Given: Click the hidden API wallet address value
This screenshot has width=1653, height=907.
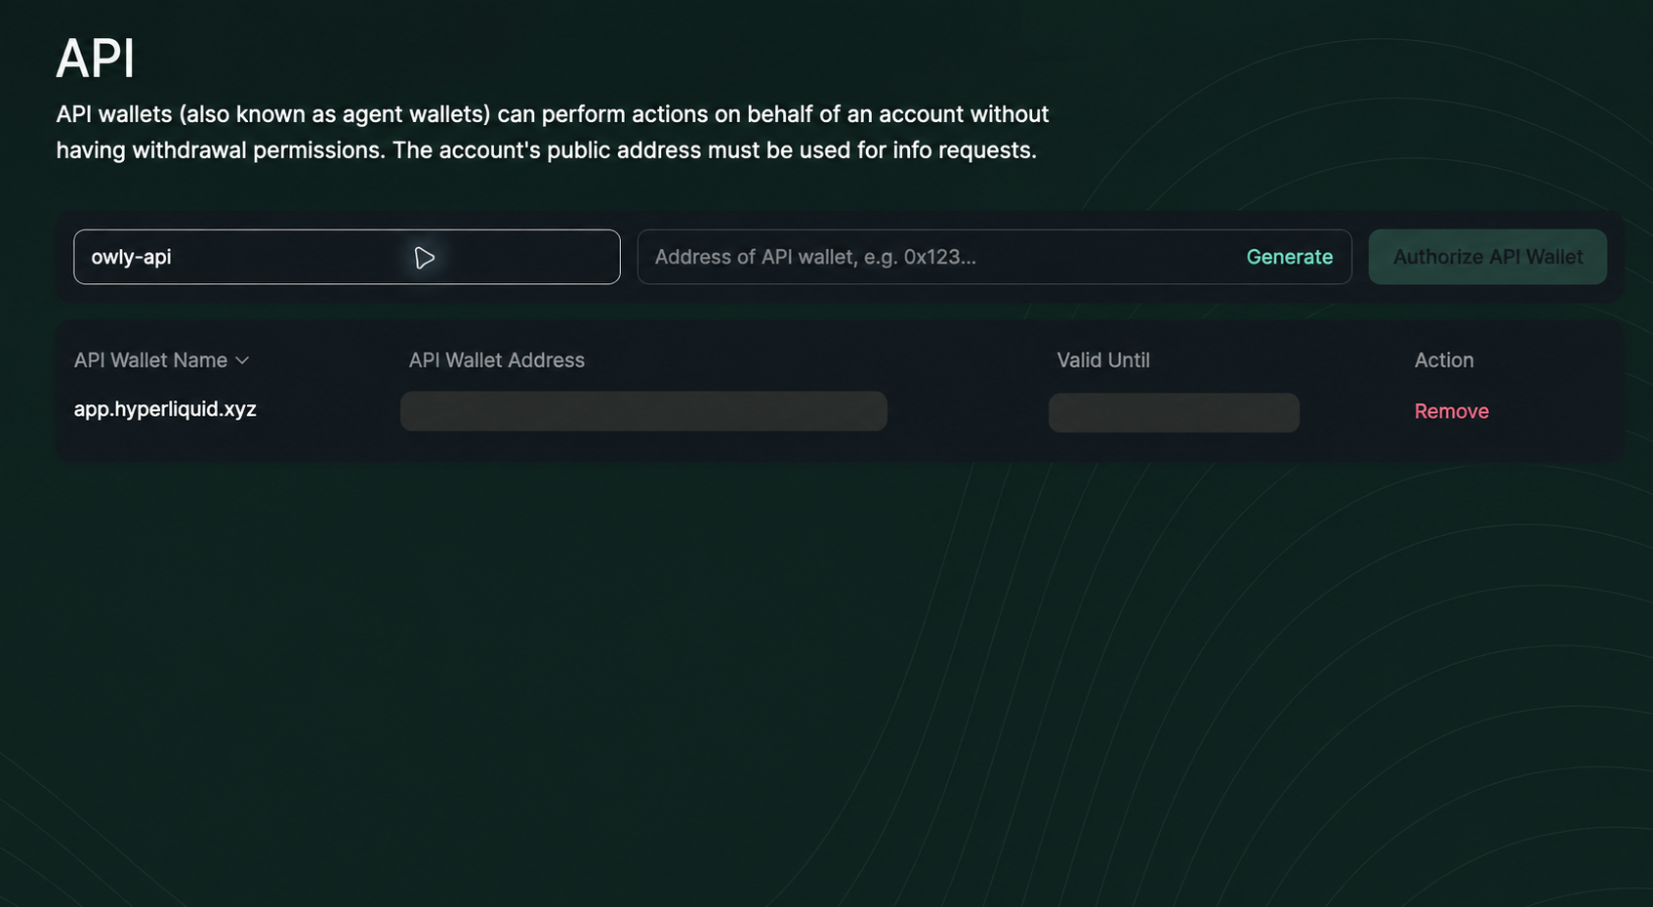Looking at the screenshot, I should 643,411.
